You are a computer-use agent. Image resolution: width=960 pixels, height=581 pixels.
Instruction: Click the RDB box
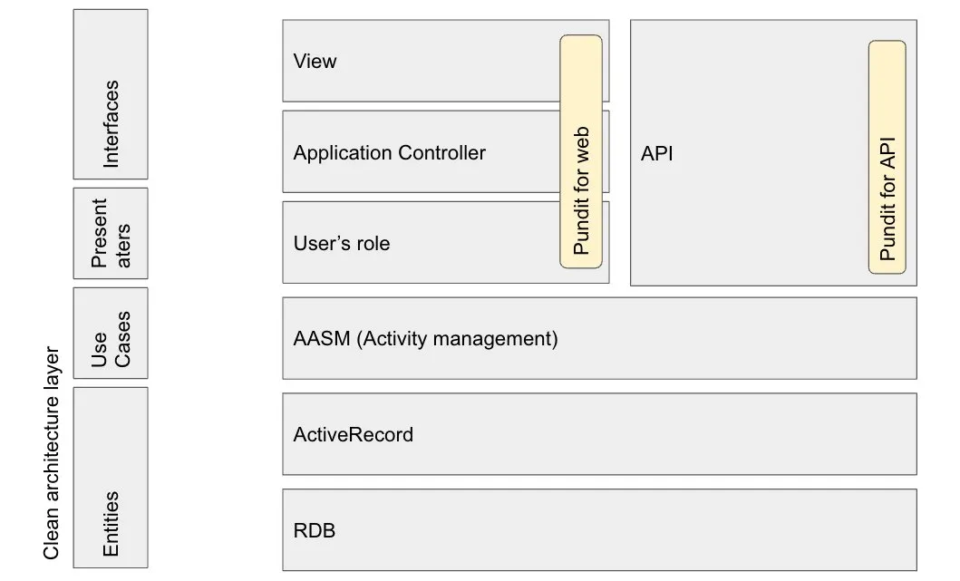click(x=598, y=529)
